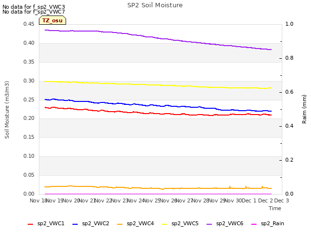Screen dimensions: 311x233
Task: Click the 0.45 left axis tick value
Action: pyautogui.click(x=29, y=24)
